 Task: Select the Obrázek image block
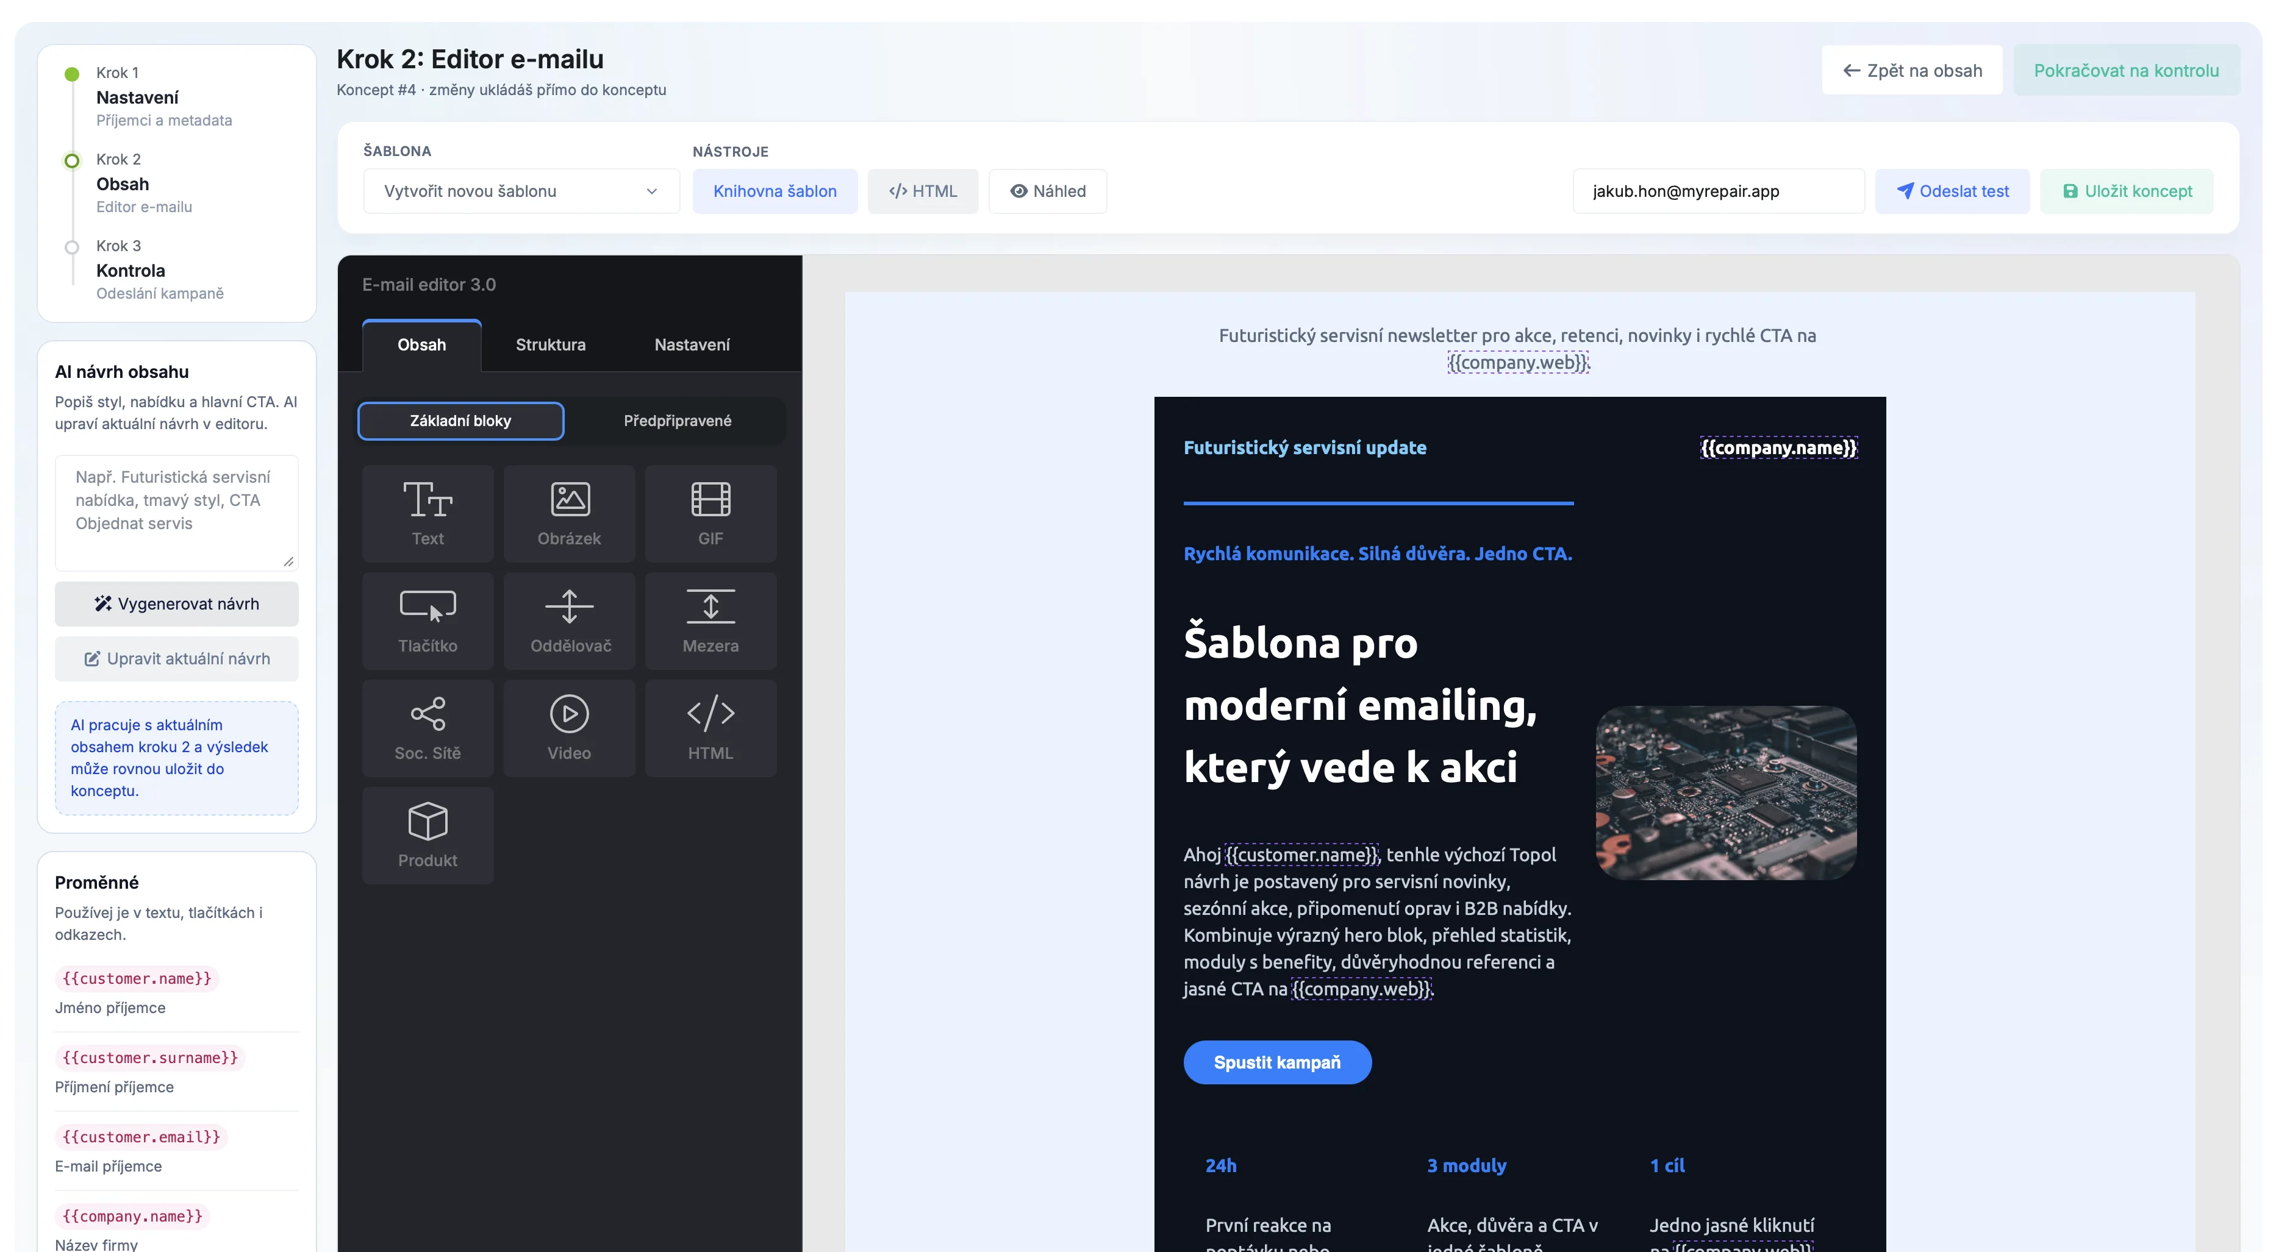(568, 512)
